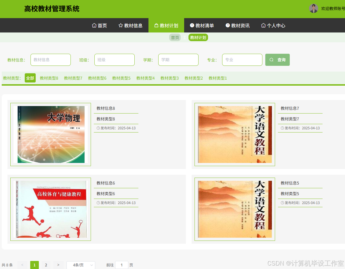
Task: Filter by 教材类型1
Action: click(x=218, y=78)
